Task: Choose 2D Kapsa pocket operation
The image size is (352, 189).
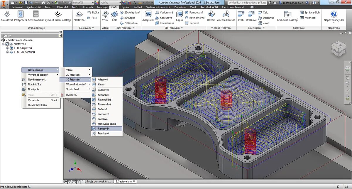Action: [127, 18]
